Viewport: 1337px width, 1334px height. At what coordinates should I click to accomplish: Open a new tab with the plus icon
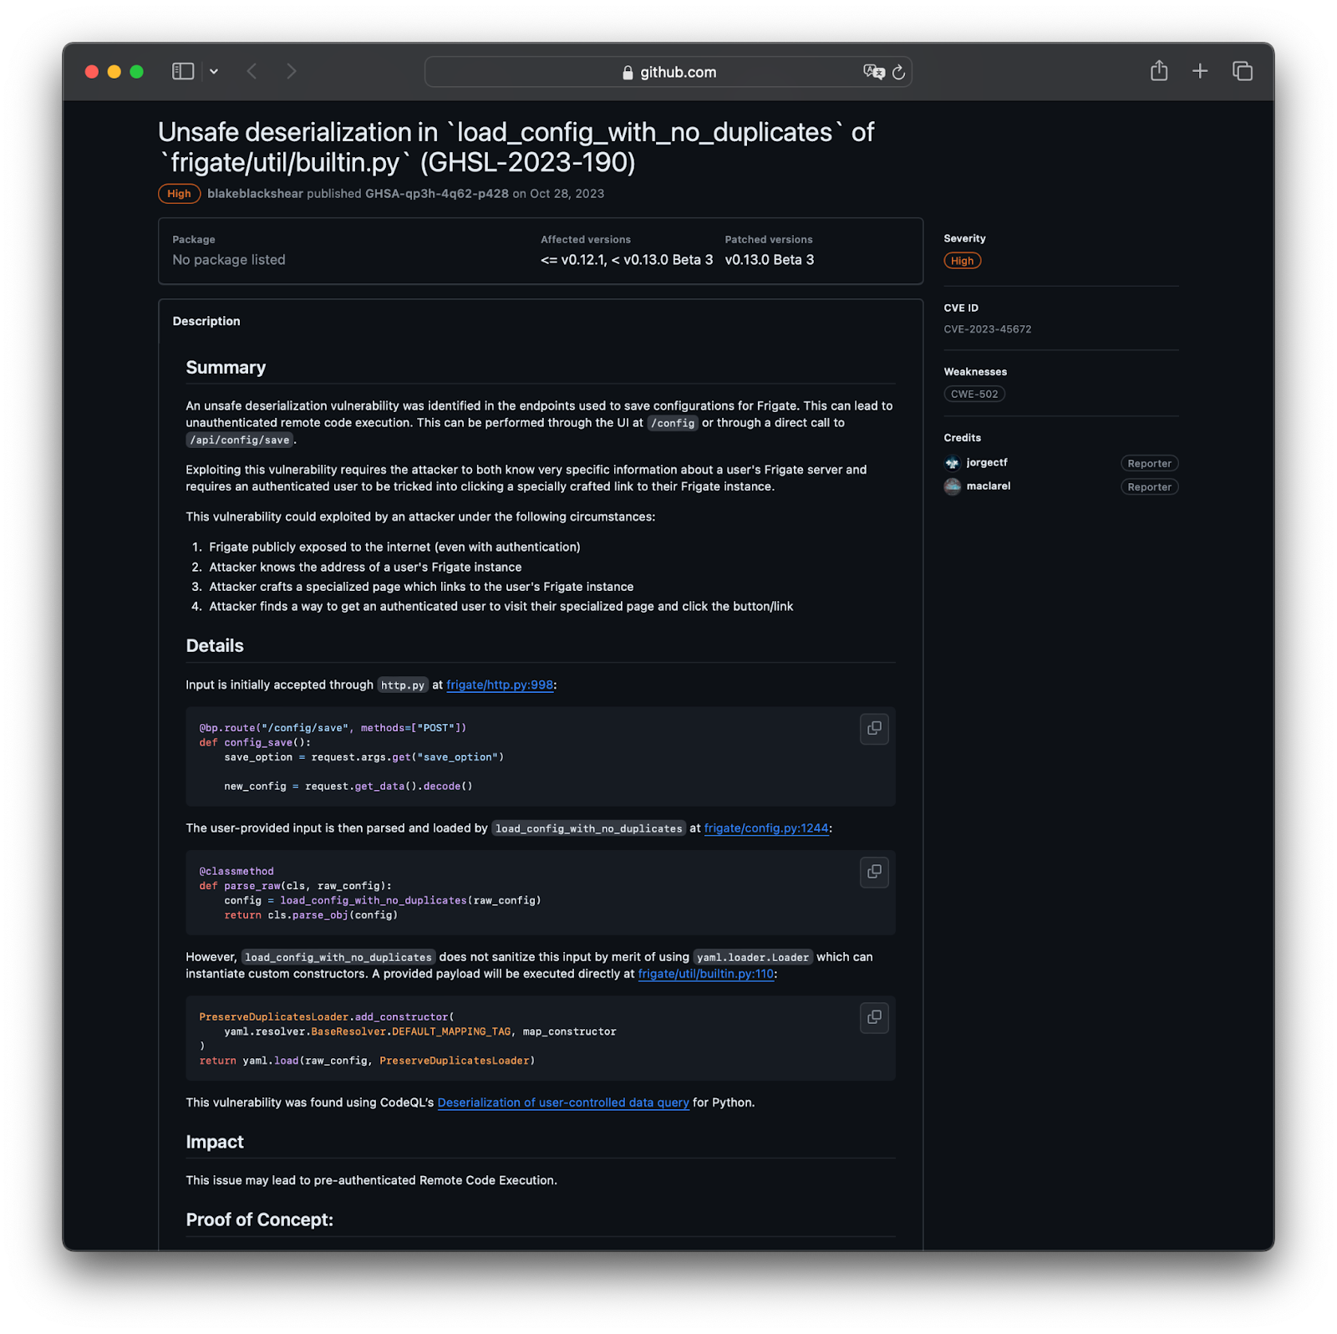[x=1200, y=71]
